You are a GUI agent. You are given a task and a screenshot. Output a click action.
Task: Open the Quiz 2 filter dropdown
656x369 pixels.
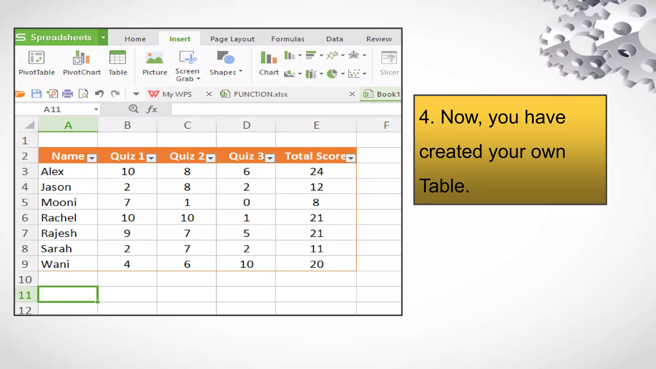[210, 158]
